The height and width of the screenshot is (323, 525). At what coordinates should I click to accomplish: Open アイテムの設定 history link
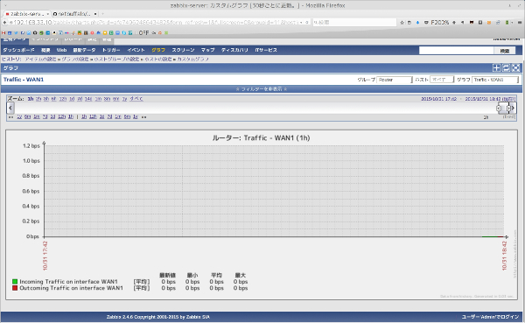point(40,59)
